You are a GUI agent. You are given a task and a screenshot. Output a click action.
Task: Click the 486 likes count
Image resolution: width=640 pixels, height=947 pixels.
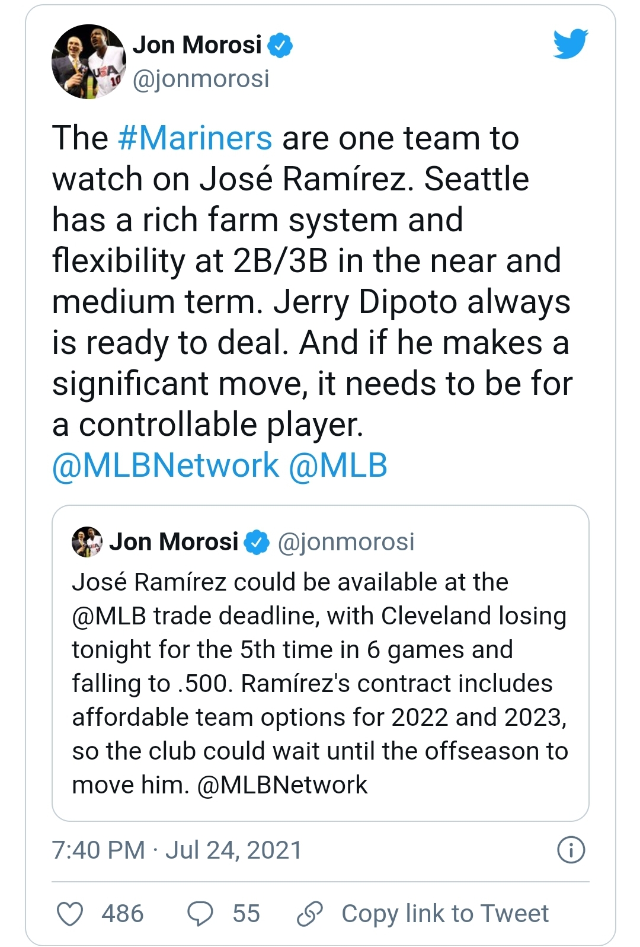pyautogui.click(x=123, y=913)
